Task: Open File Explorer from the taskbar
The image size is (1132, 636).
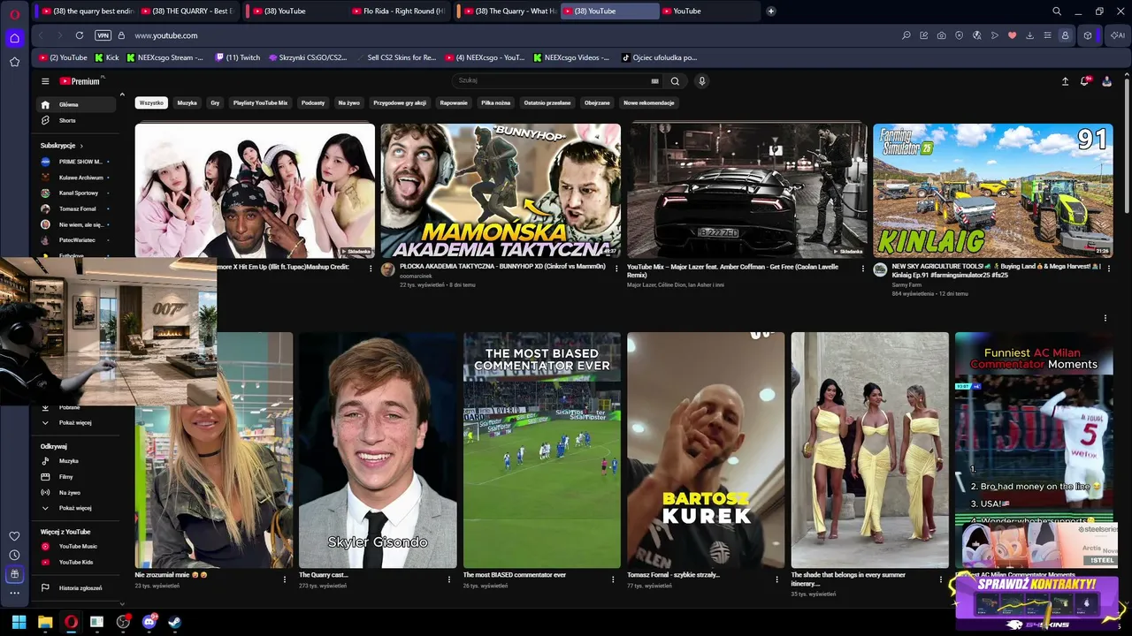Action: 45,622
